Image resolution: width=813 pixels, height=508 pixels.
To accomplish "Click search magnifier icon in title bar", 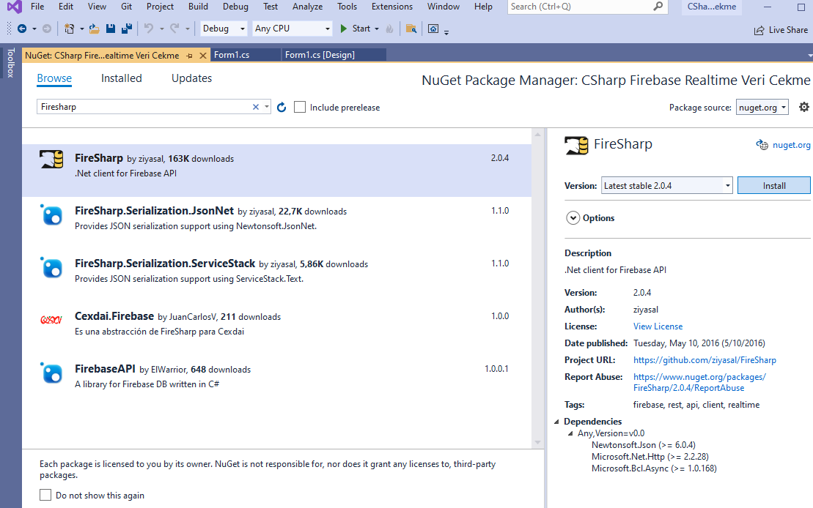I will [x=658, y=6].
